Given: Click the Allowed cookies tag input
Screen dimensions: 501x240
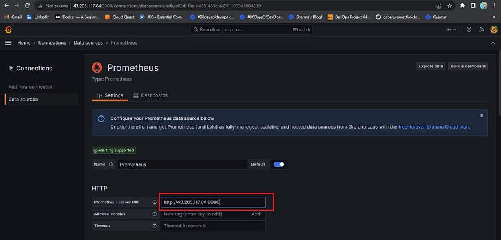Looking at the screenshot, I should [204, 214].
